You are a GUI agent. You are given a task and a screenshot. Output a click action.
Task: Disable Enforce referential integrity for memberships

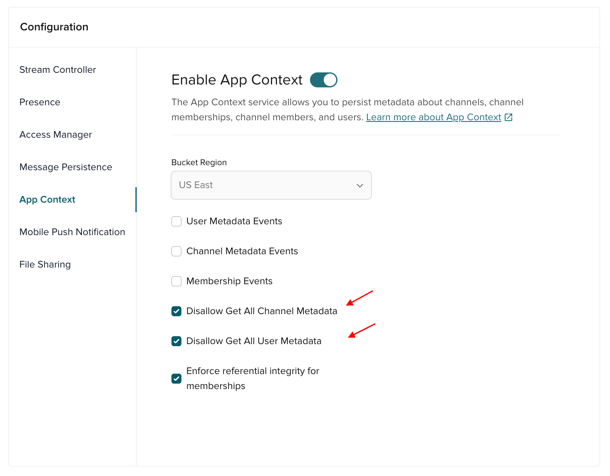(176, 379)
